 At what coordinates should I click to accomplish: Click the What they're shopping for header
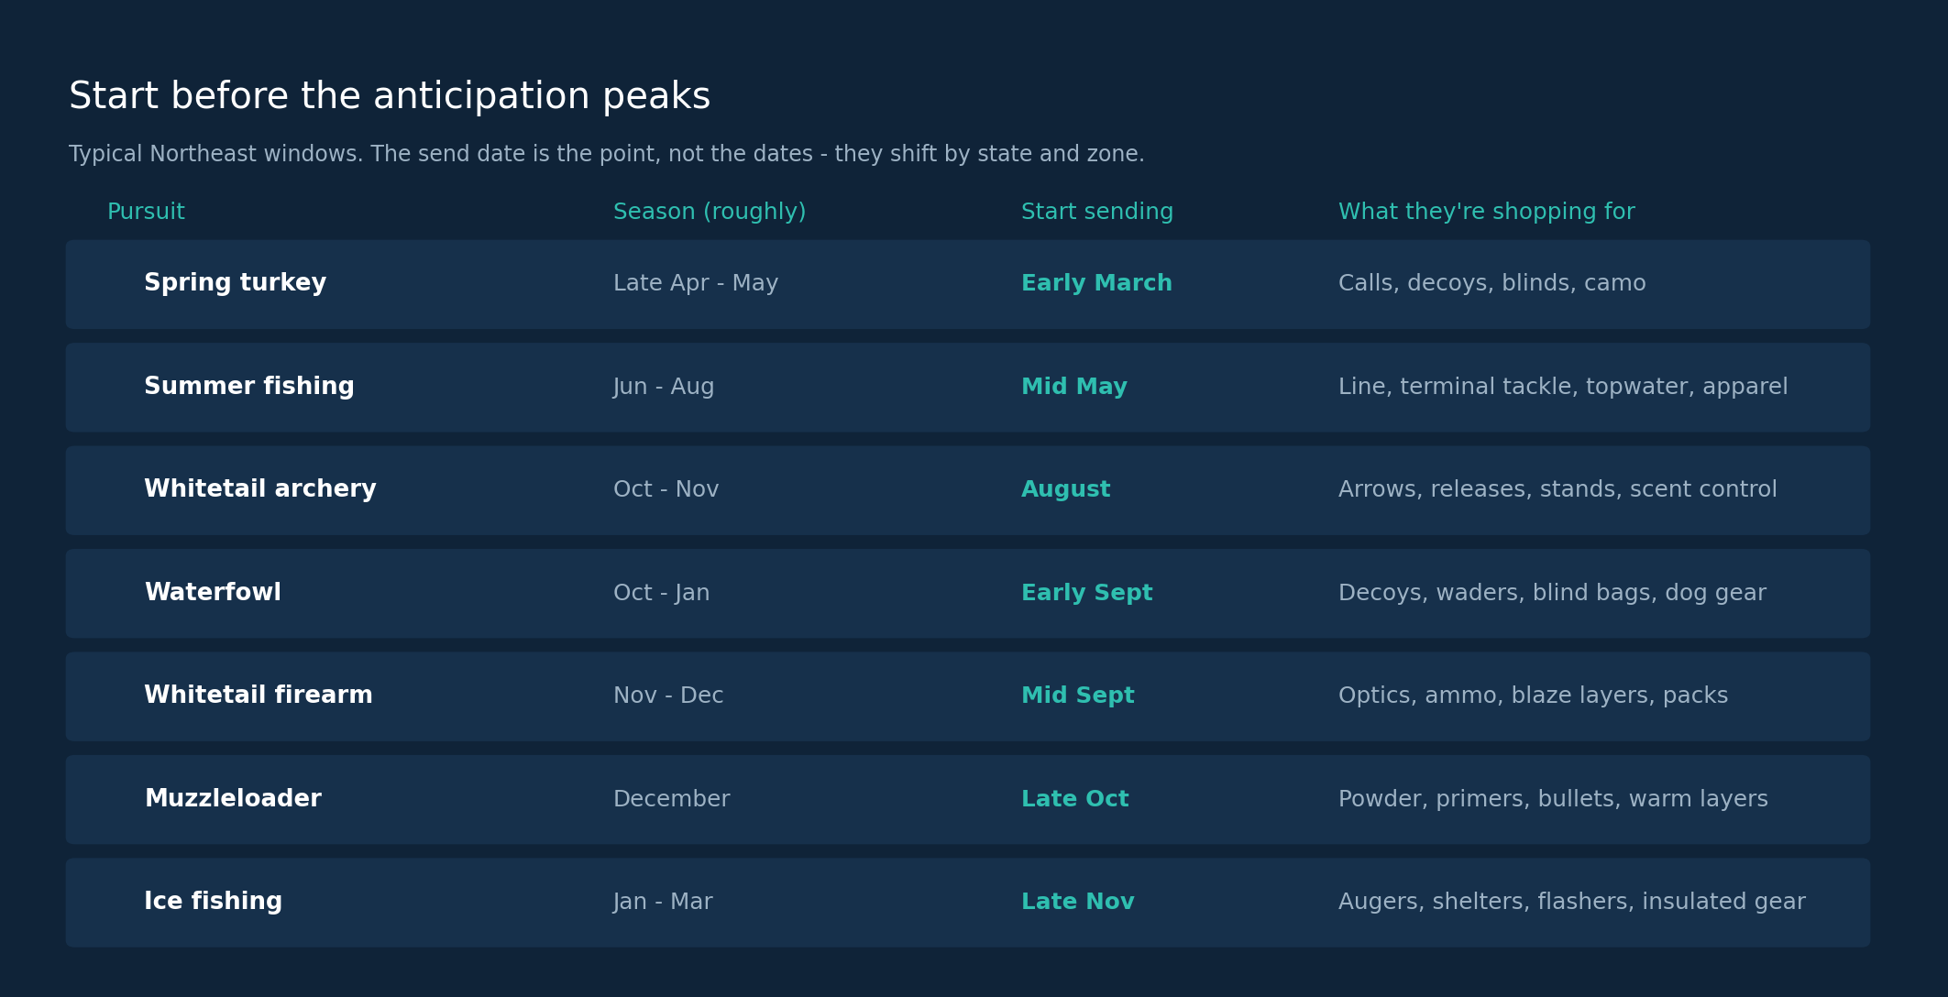(1486, 212)
